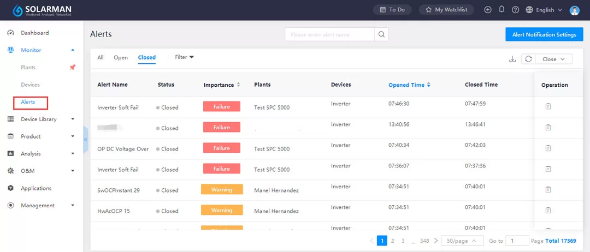Viewport: 590px width, 252px height.
Task: Switch to the Open alerts tab
Action: click(x=121, y=57)
